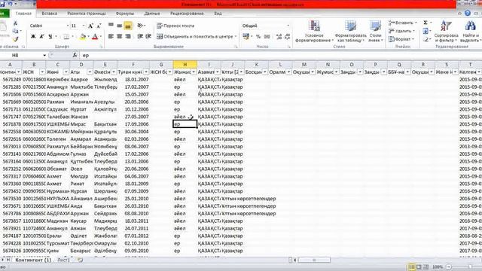The width and height of the screenshot is (482, 271).
Task: Open the Данные ribbon tab
Action: tap(152, 14)
